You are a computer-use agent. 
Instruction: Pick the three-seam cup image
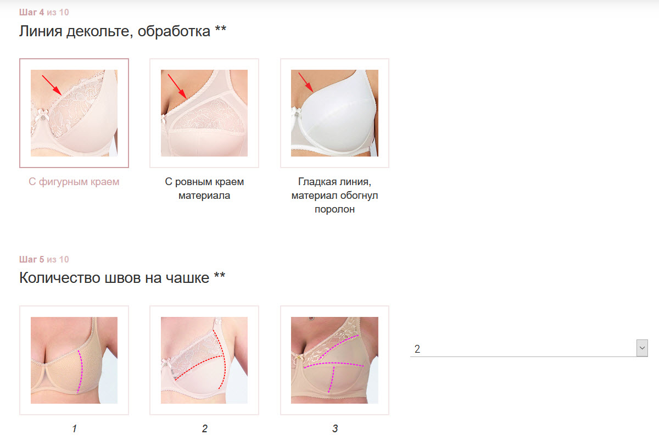335,360
